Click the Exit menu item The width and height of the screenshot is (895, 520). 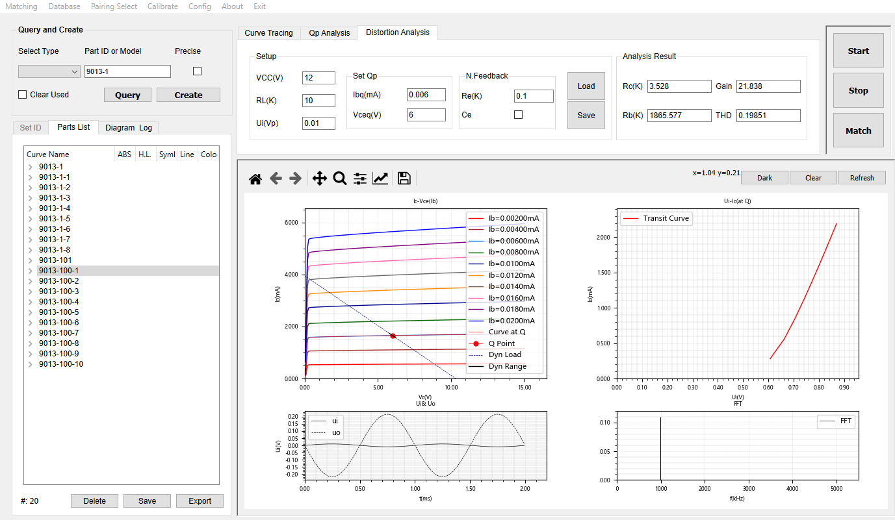tap(259, 6)
